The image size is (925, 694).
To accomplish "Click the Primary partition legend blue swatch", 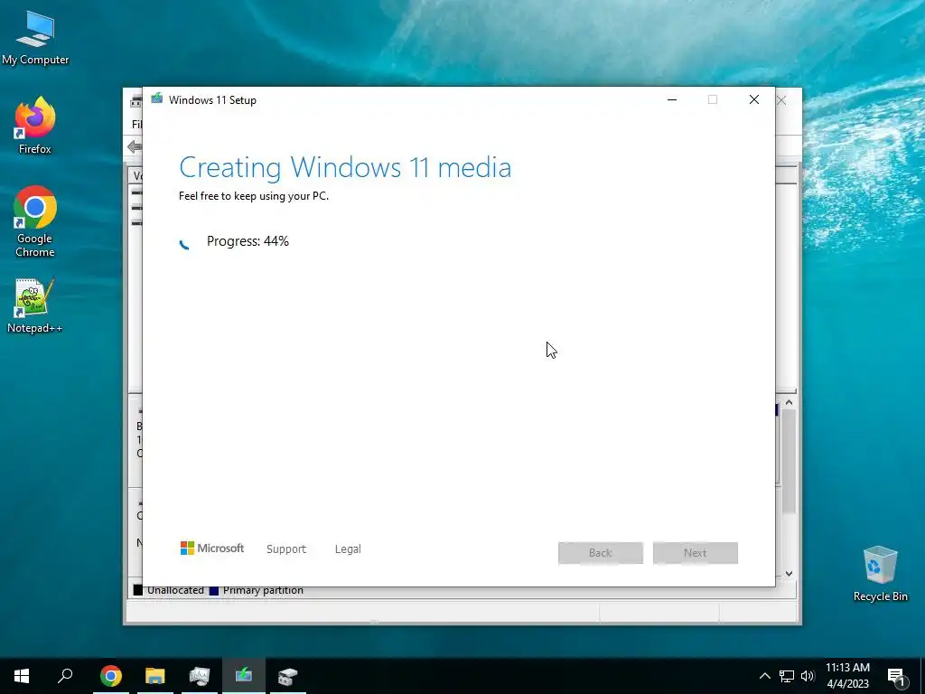I will point(213,590).
